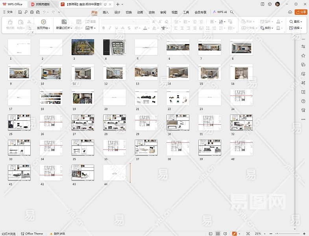
Task: Toggle slide sorter view in status bar
Action: click(x=217, y=234)
